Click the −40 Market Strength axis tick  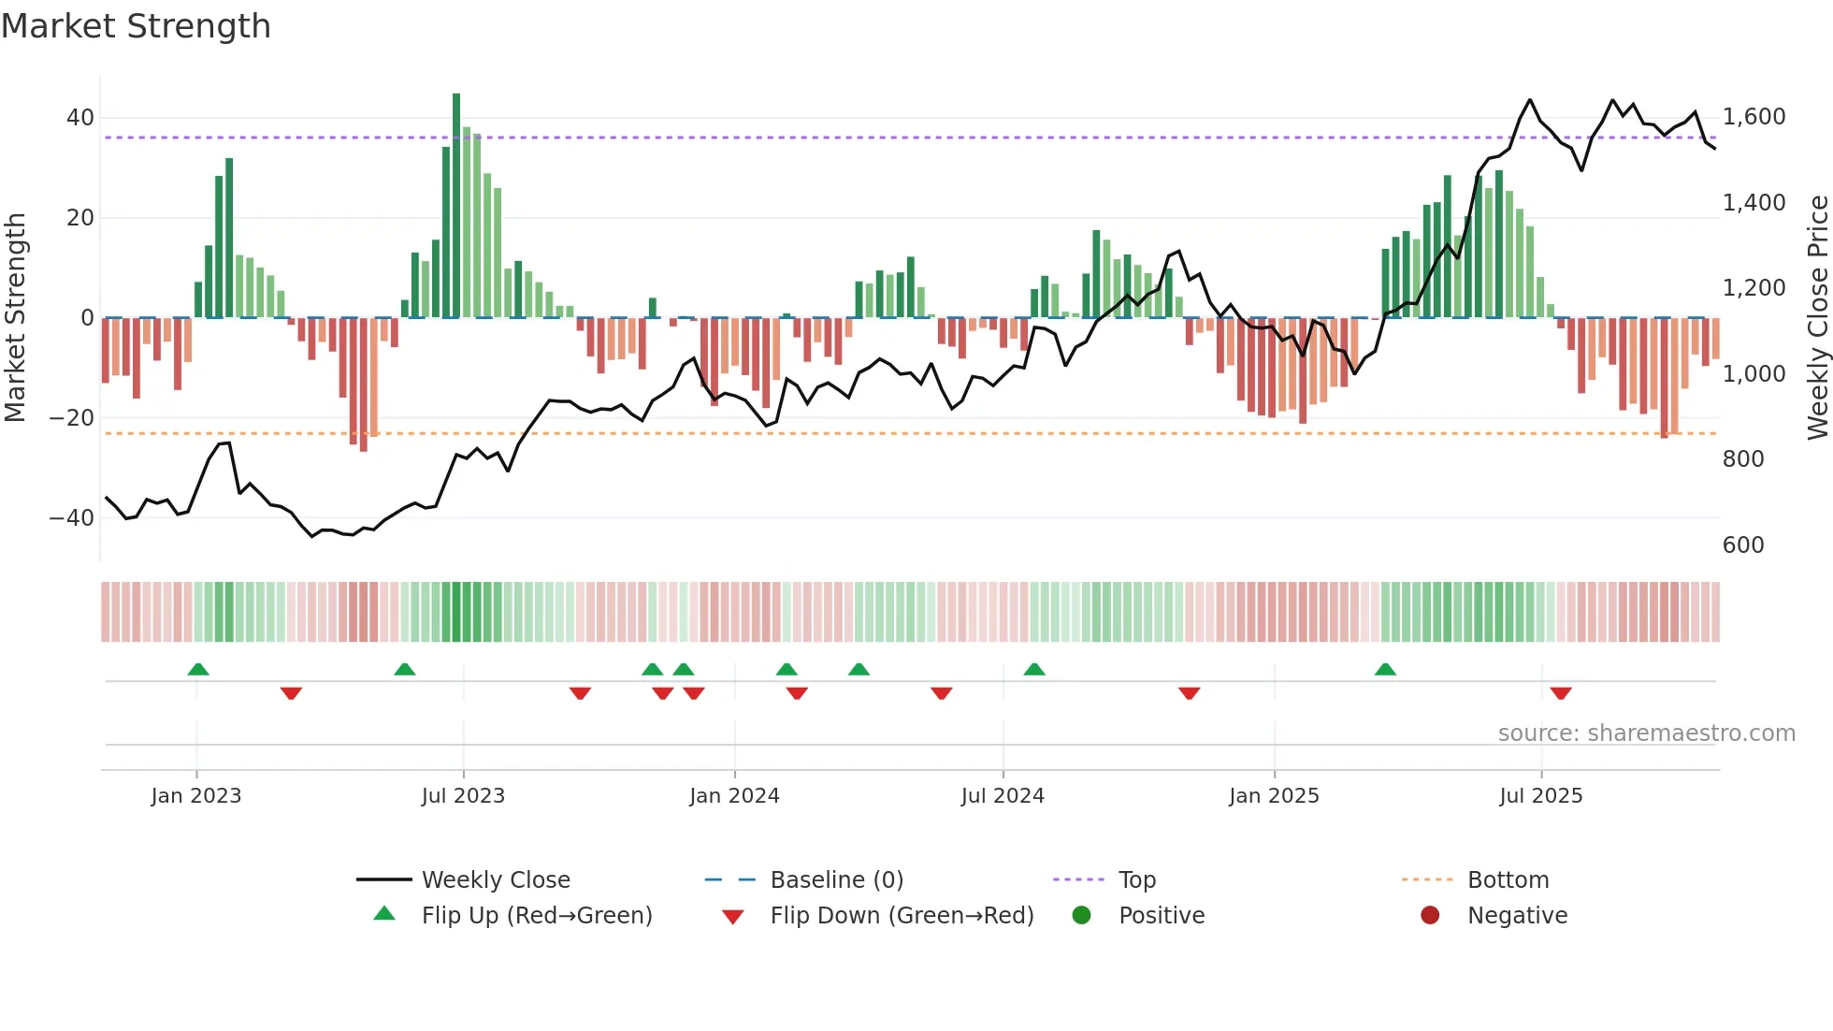pyautogui.click(x=72, y=518)
